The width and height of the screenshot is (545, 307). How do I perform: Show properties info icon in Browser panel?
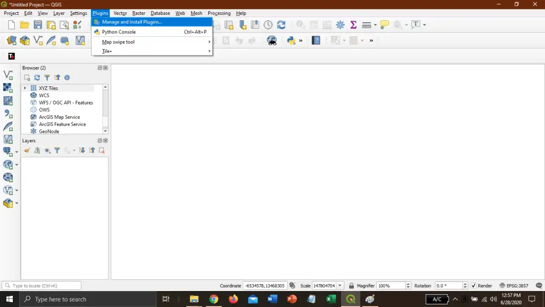tap(67, 78)
